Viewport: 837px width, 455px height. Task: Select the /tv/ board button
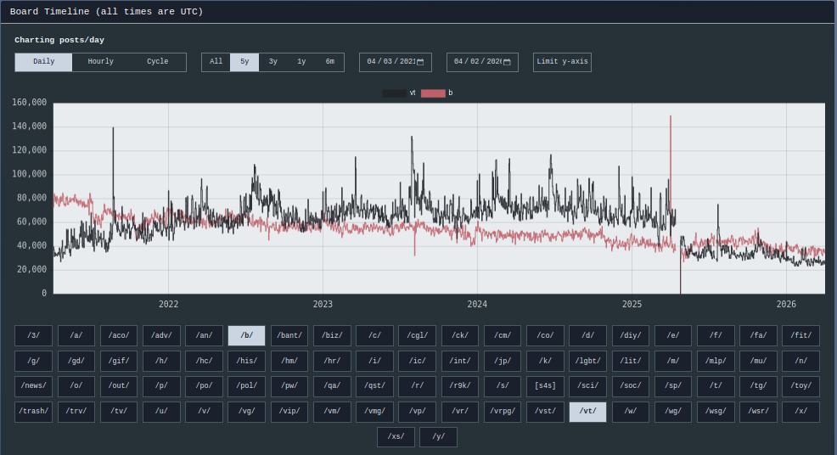(x=119, y=412)
